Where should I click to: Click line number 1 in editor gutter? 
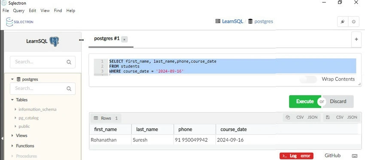102,62
